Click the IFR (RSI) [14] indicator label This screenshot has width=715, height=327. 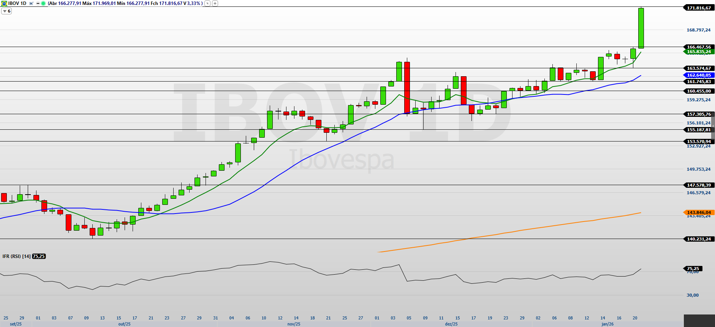pyautogui.click(x=16, y=256)
